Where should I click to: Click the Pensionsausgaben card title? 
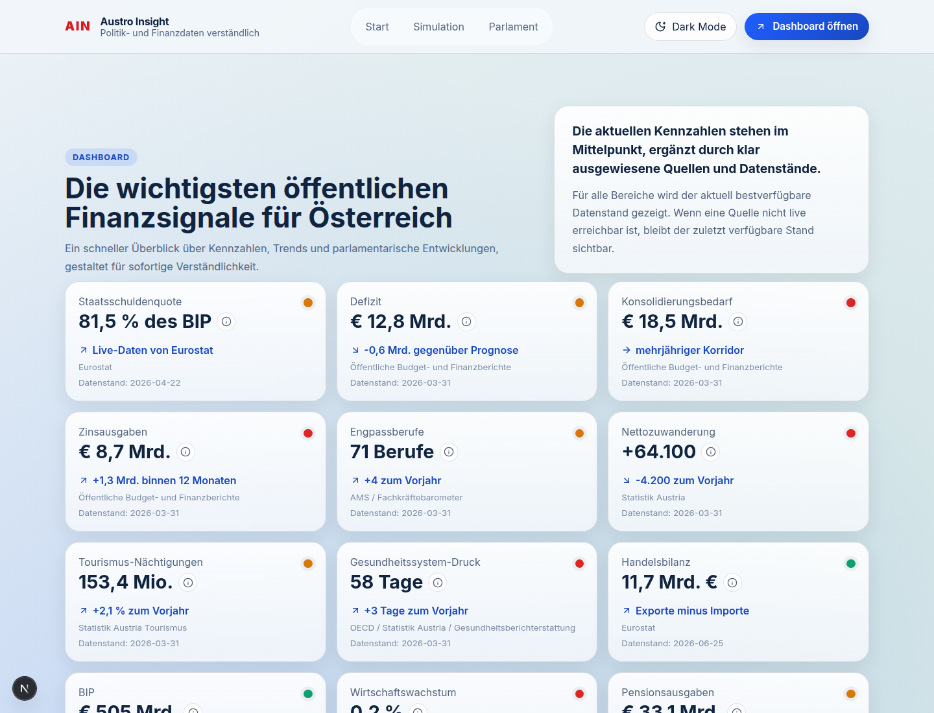(x=667, y=692)
